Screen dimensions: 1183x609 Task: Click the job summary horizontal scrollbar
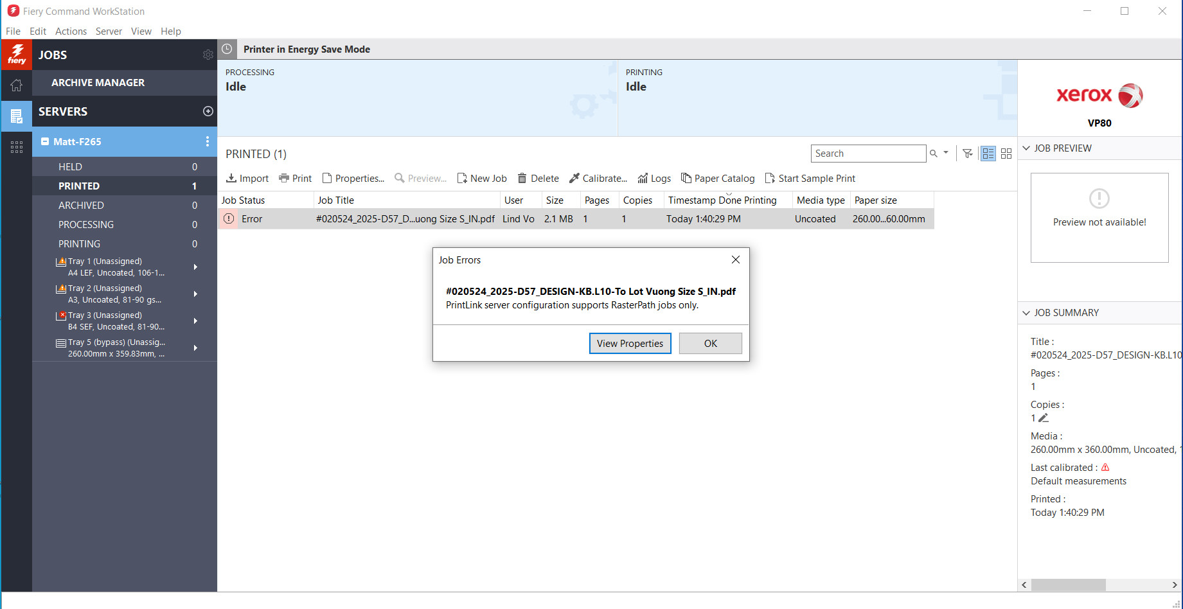click(1068, 585)
